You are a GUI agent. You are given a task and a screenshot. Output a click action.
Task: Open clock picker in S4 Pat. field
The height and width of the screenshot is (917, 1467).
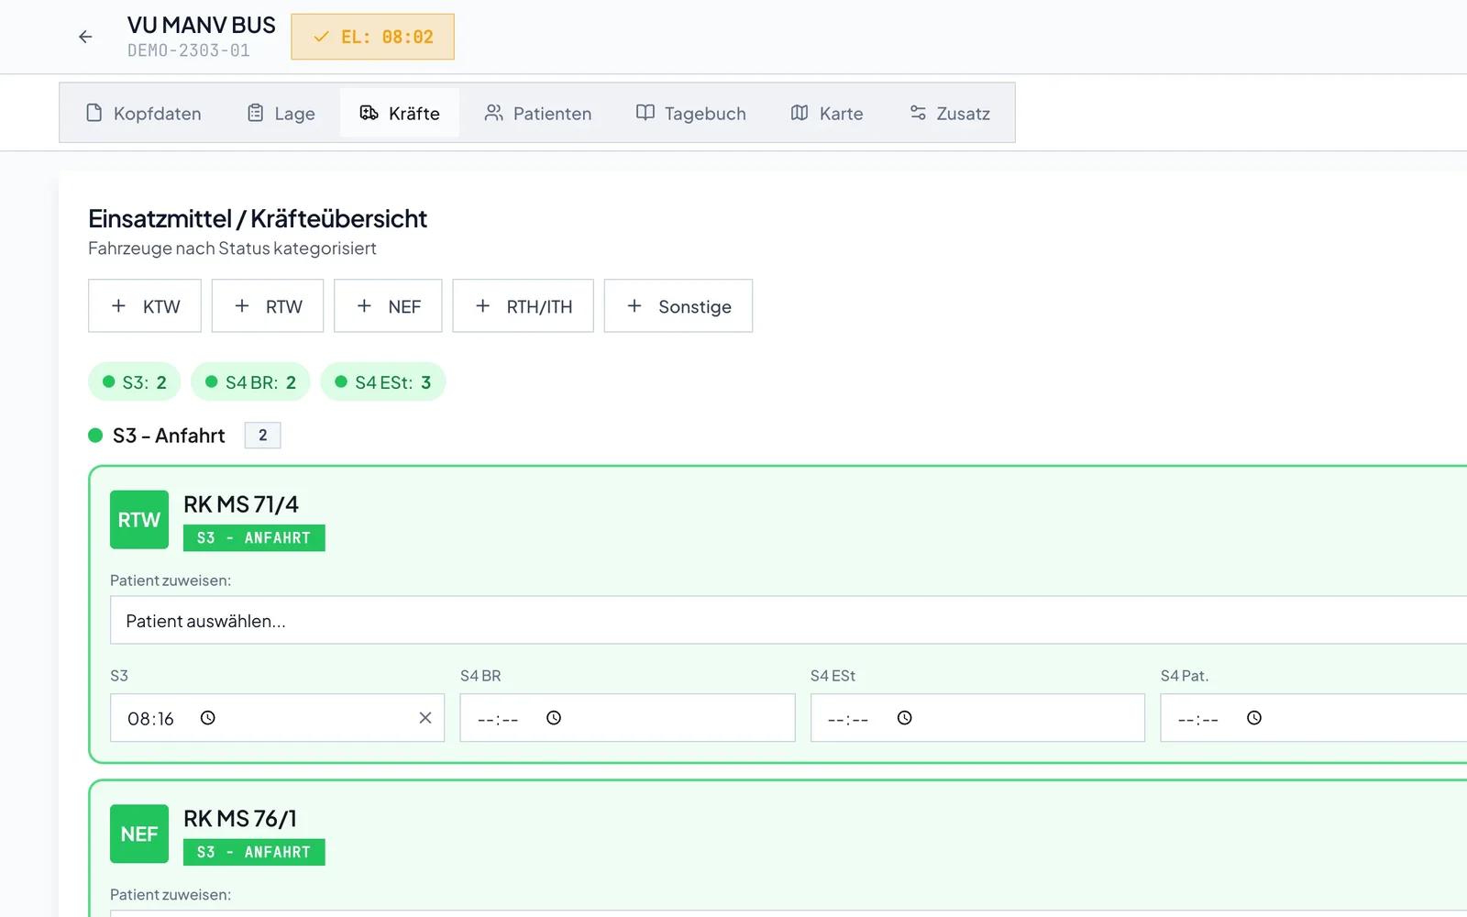(1254, 718)
